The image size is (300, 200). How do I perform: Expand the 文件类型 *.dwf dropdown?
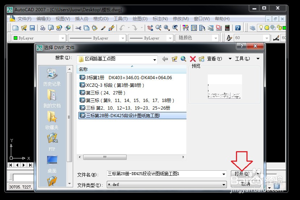click(224, 185)
